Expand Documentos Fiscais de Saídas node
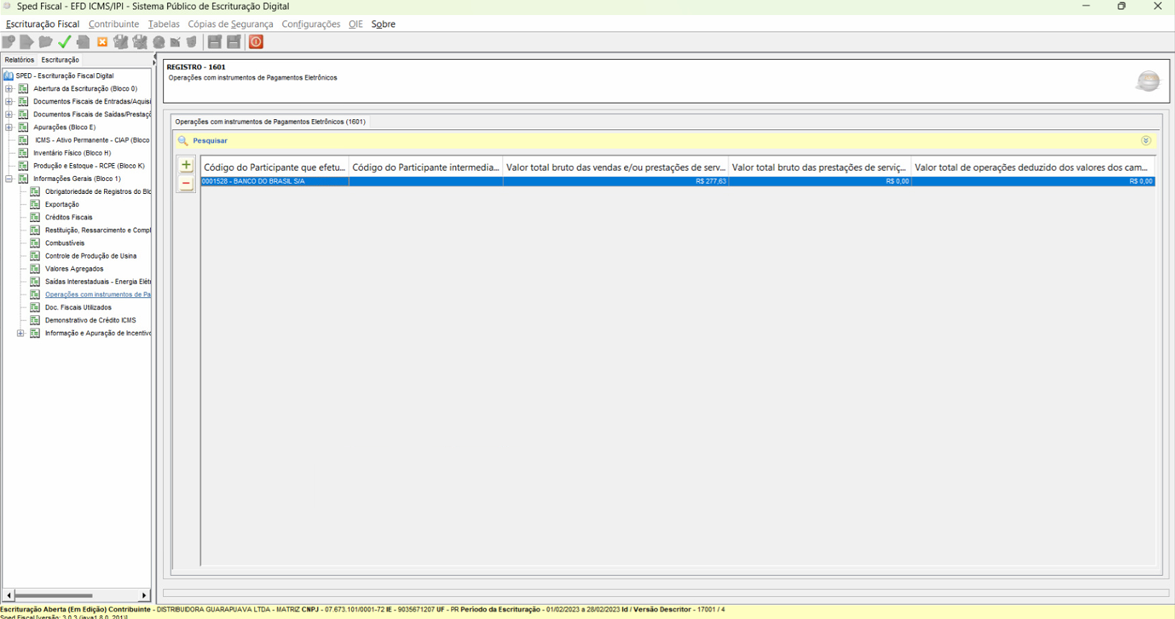 click(9, 114)
